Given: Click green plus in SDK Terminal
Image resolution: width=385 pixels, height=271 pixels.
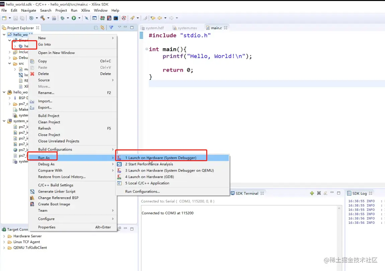Looking at the screenshot, I should tap(312, 193).
